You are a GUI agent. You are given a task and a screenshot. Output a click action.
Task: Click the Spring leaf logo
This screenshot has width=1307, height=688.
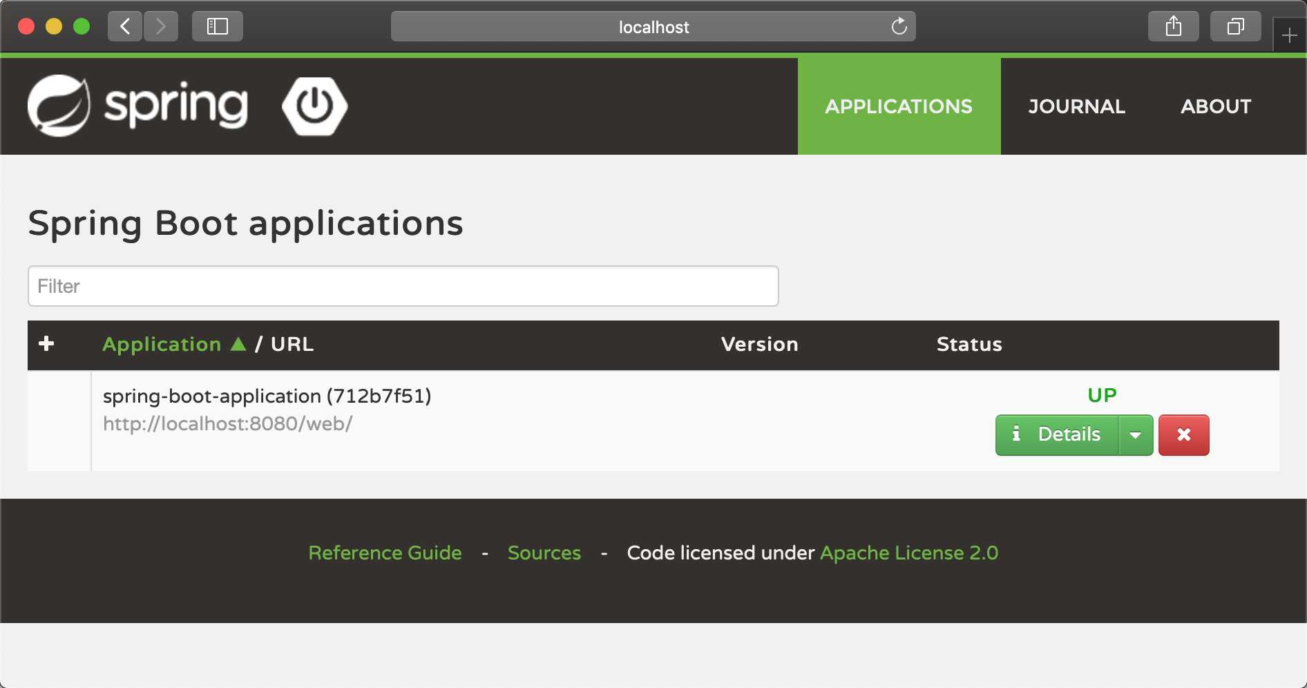coord(59,106)
